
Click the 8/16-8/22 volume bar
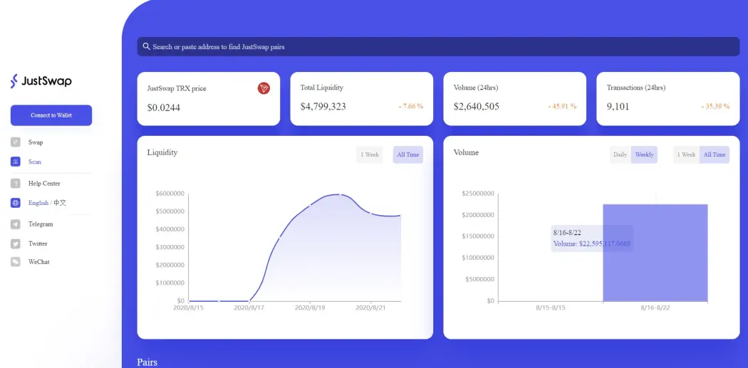(655, 253)
